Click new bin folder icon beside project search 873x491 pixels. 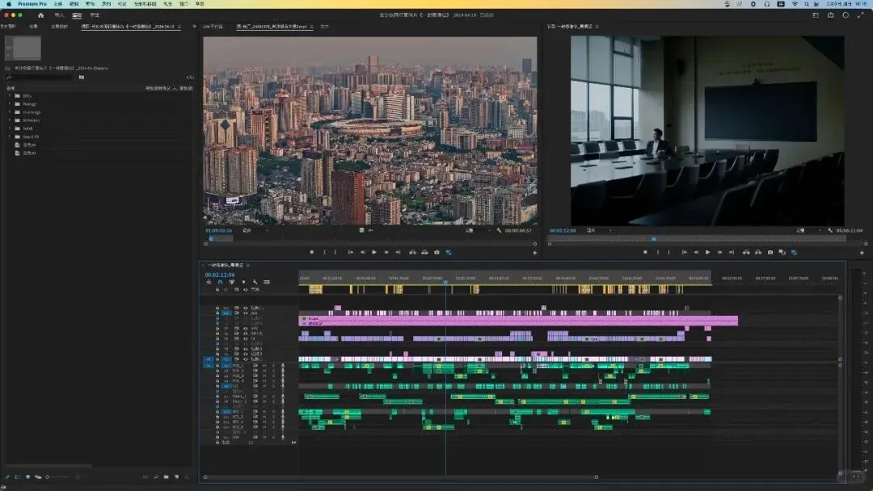(x=81, y=78)
